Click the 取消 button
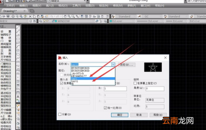This screenshot has height=130, width=206. 139,115
